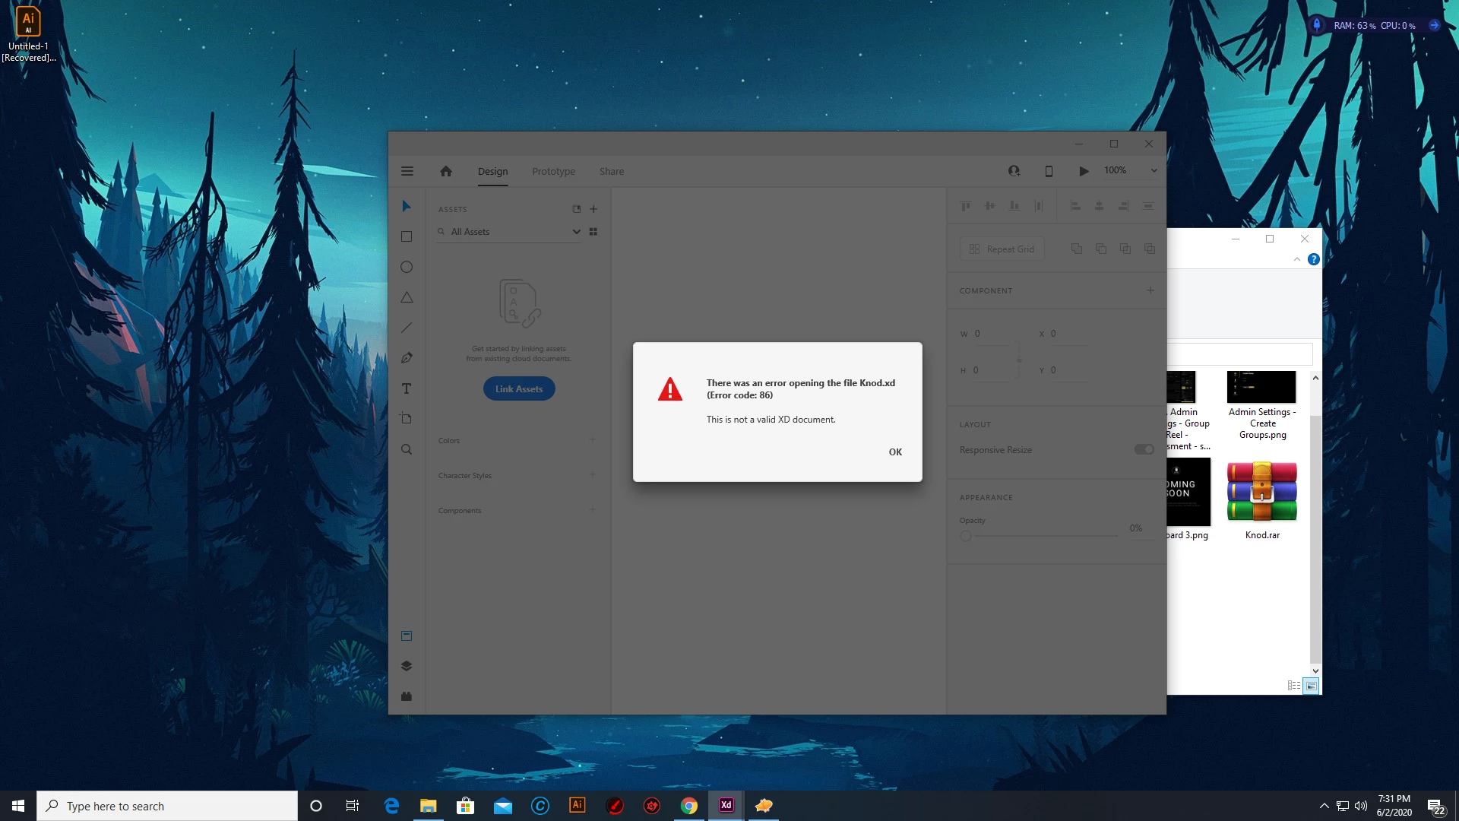Image resolution: width=1459 pixels, height=821 pixels.
Task: Adjust the Opacity slider handle
Action: (966, 536)
